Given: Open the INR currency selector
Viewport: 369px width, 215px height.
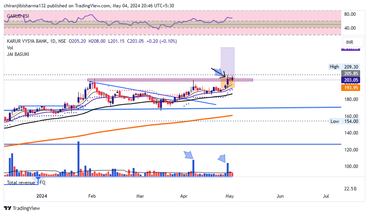Looking at the screenshot, I should click(353, 42).
